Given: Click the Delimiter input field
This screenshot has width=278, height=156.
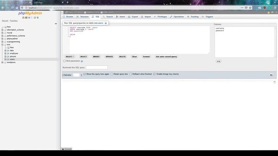Looking at the screenshot, I should click(x=76, y=75).
